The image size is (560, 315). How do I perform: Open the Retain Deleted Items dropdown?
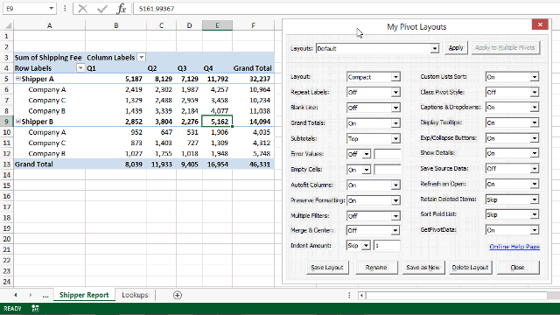tap(535, 200)
